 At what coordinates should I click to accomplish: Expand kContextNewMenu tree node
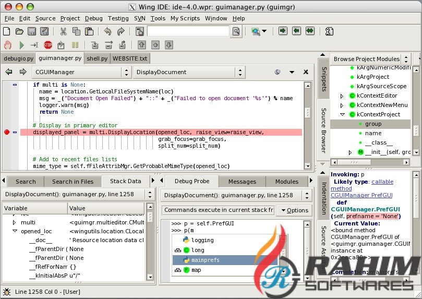pos(342,105)
